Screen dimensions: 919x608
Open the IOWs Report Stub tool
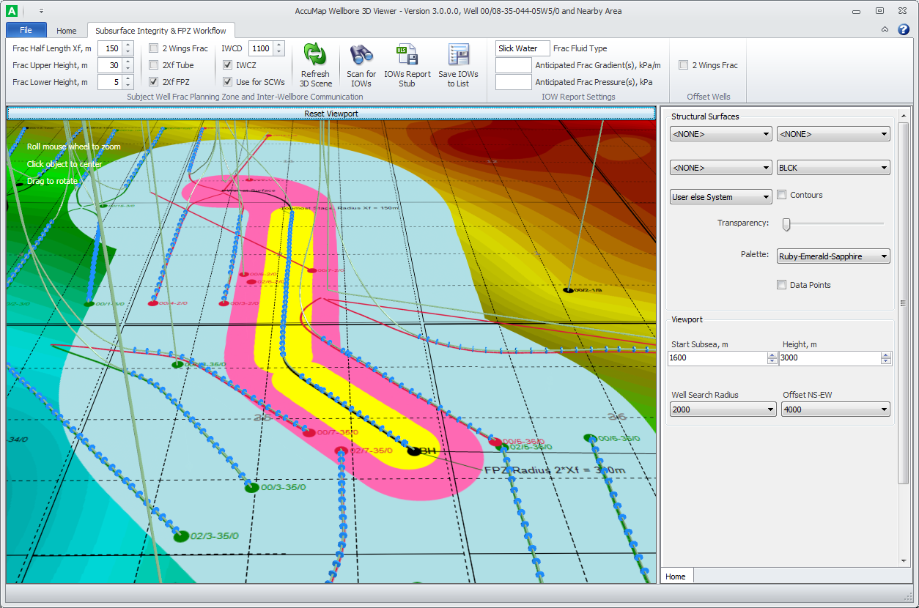407,56
